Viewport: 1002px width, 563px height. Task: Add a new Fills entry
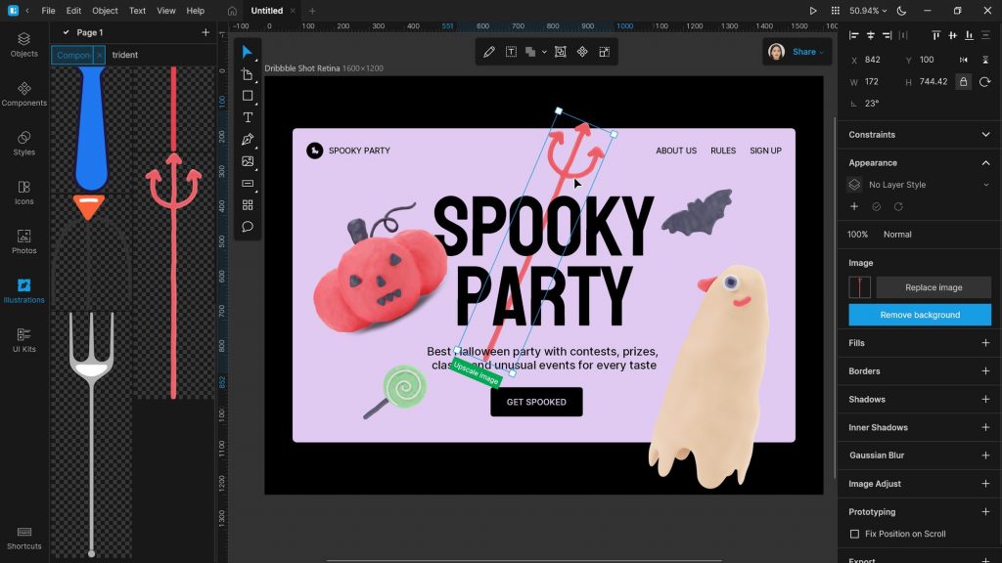click(985, 343)
